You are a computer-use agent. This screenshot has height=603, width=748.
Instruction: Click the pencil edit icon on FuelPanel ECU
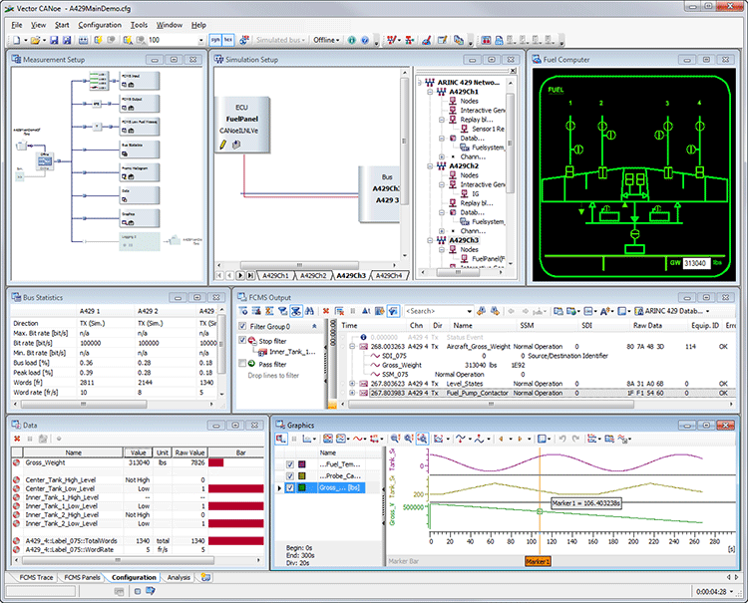tap(221, 144)
